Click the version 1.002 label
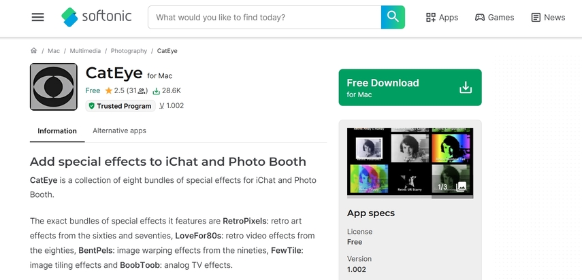The height and width of the screenshot is (280, 582). [x=172, y=105]
